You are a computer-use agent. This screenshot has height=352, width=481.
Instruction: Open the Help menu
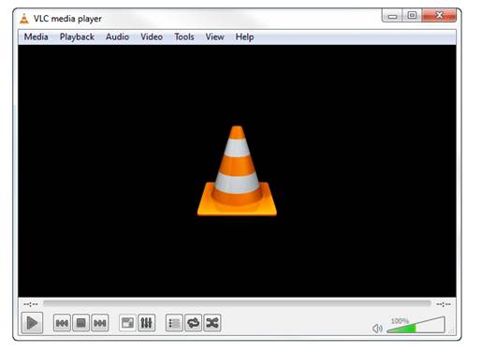[244, 37]
